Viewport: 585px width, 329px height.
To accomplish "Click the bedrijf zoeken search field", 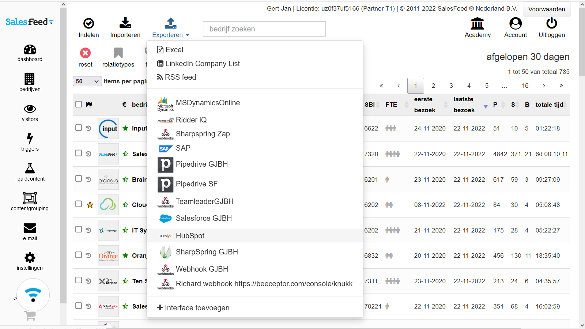I will click(264, 29).
